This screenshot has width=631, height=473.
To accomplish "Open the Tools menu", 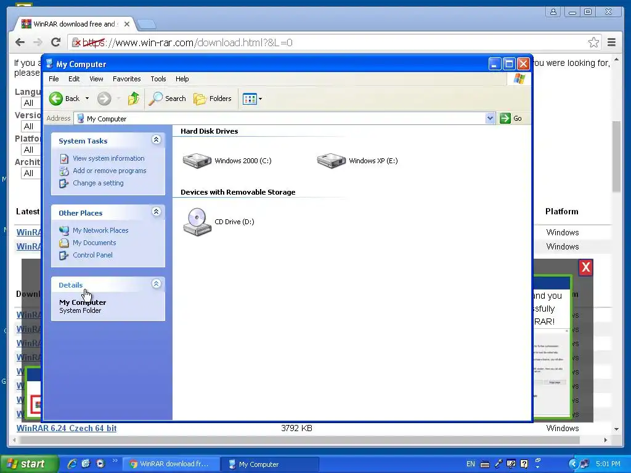I will coord(158,79).
